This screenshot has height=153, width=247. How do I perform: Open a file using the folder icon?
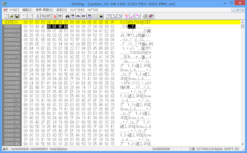click(x=12, y=16)
